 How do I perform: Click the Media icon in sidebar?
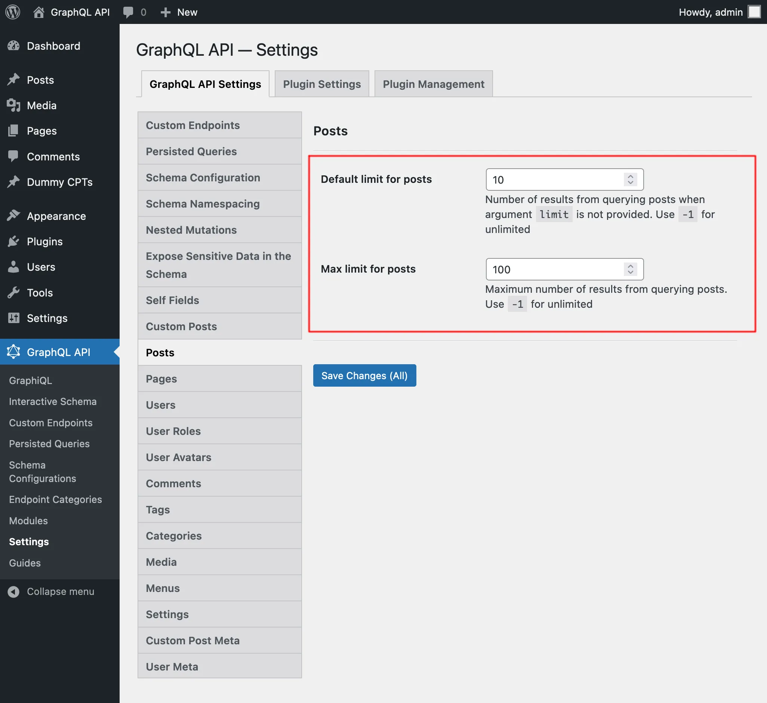coord(13,105)
